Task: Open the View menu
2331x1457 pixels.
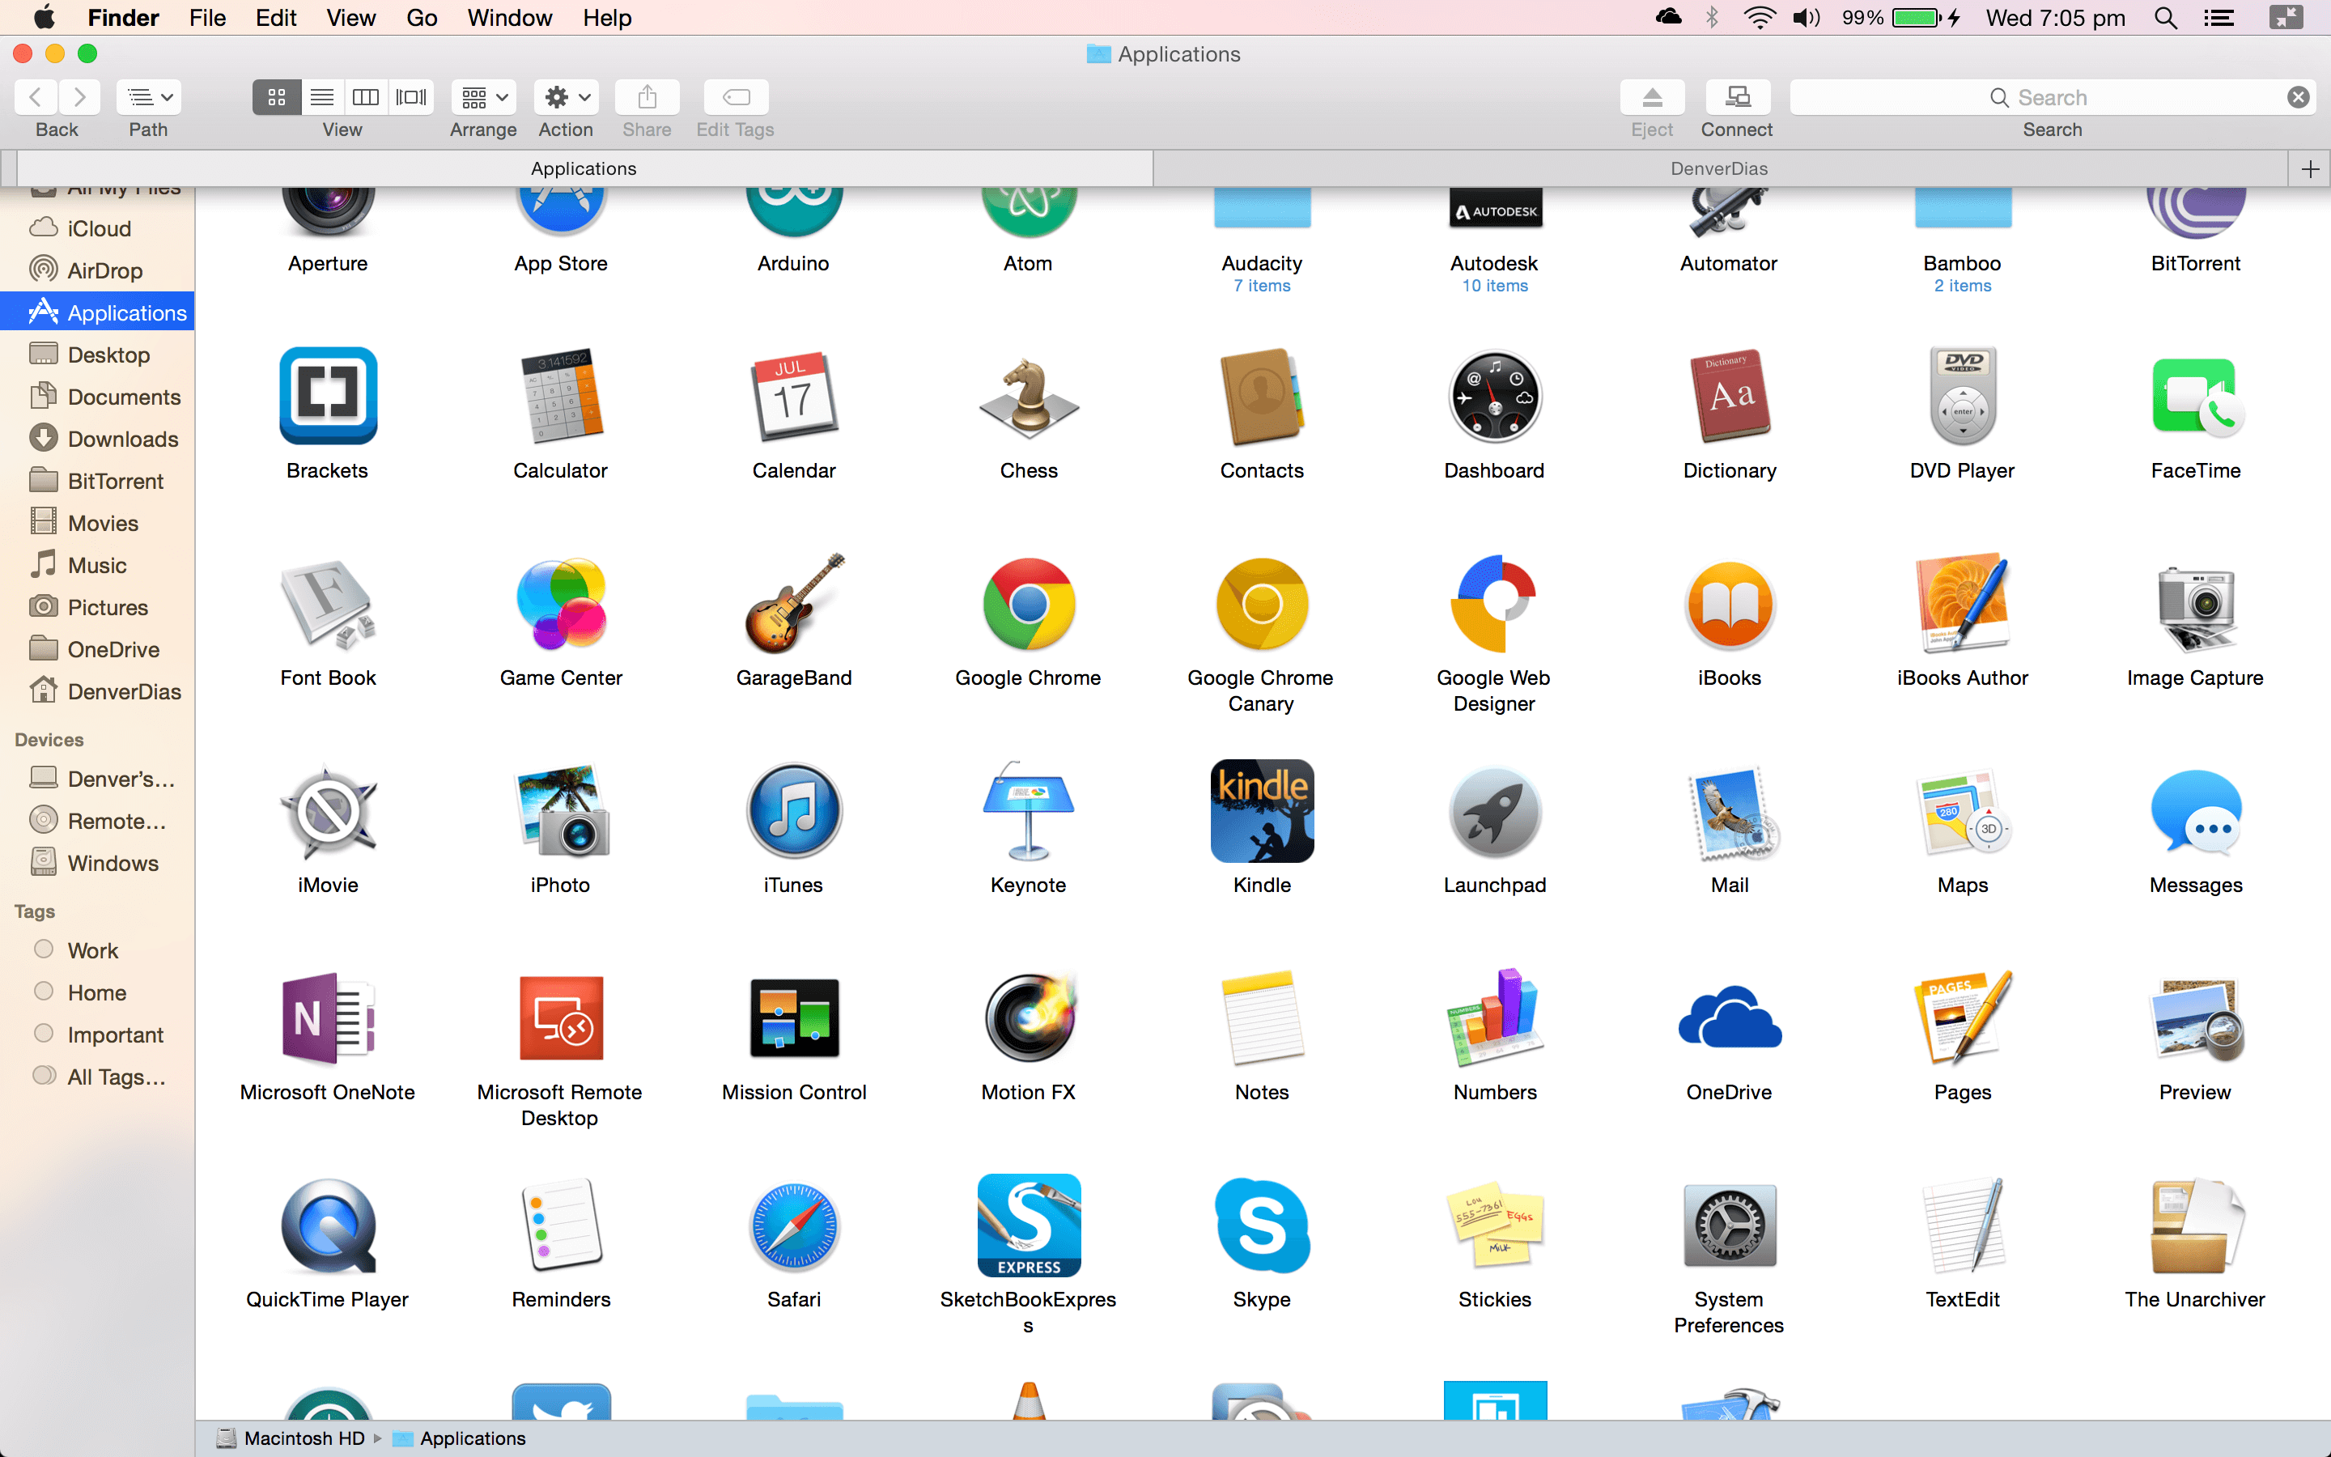Action: pos(350,17)
